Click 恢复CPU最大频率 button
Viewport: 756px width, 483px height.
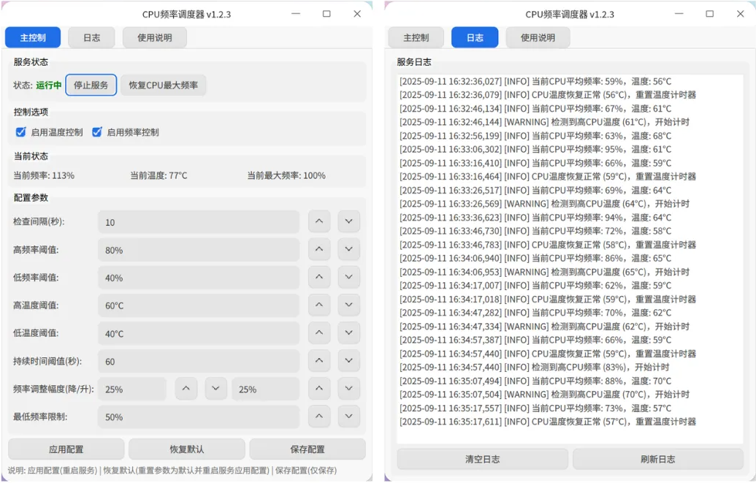tap(164, 85)
